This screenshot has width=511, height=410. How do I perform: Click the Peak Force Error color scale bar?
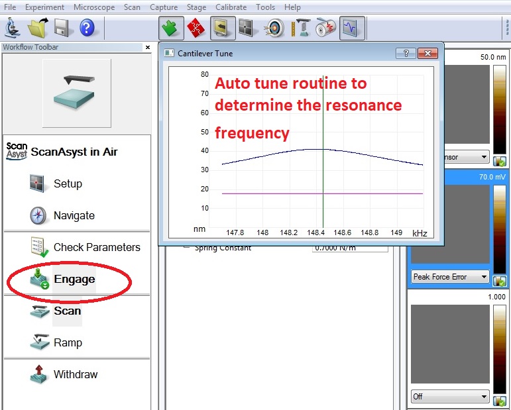[499, 229]
